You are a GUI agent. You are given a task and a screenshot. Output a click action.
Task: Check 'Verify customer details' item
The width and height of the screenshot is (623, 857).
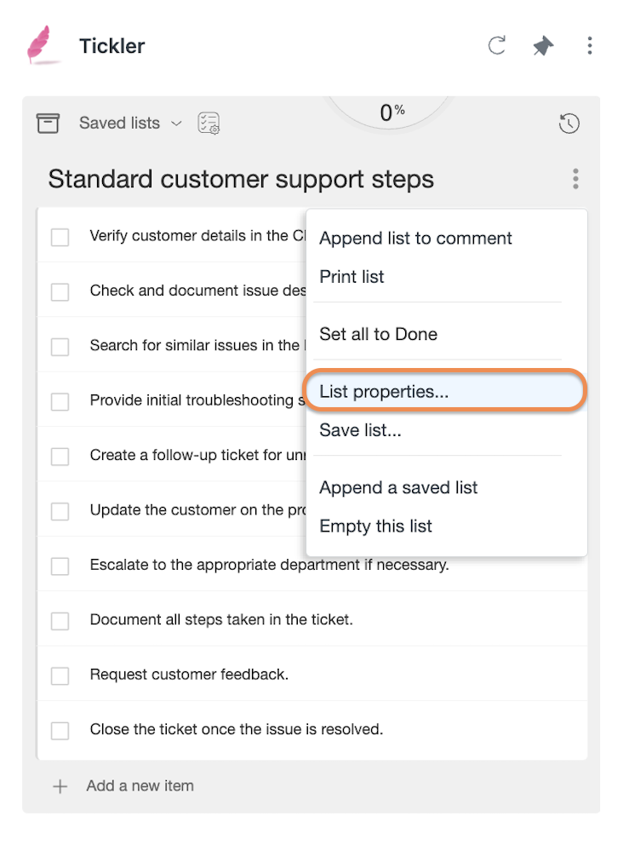pyautogui.click(x=60, y=237)
